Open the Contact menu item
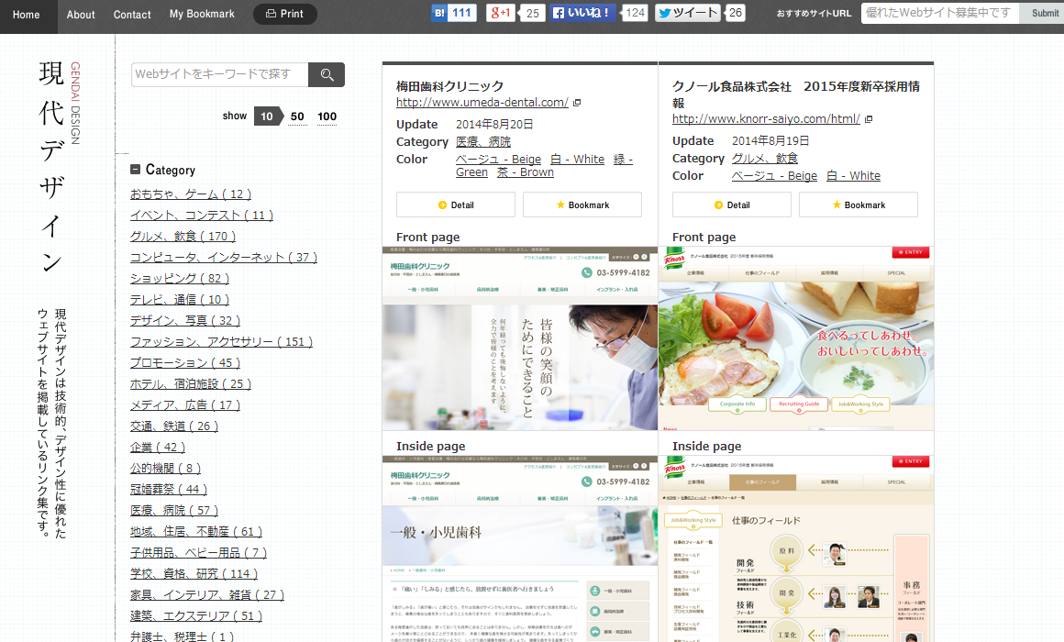Screen dimensions: 1064x642 click(x=132, y=15)
